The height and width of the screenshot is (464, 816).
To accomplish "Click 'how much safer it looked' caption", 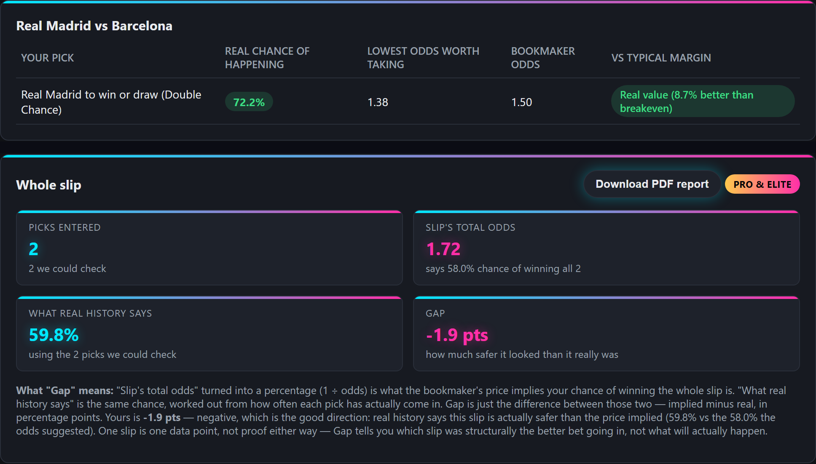I will coord(522,355).
